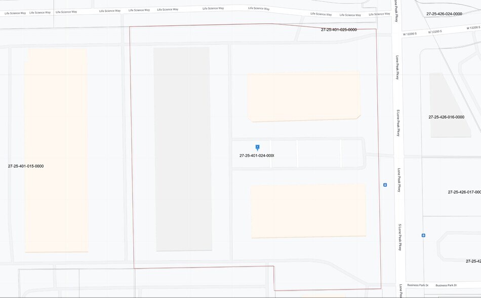Click the leftmost Life Science Way label
This screenshot has height=298, width=481.
[x=15, y=13]
